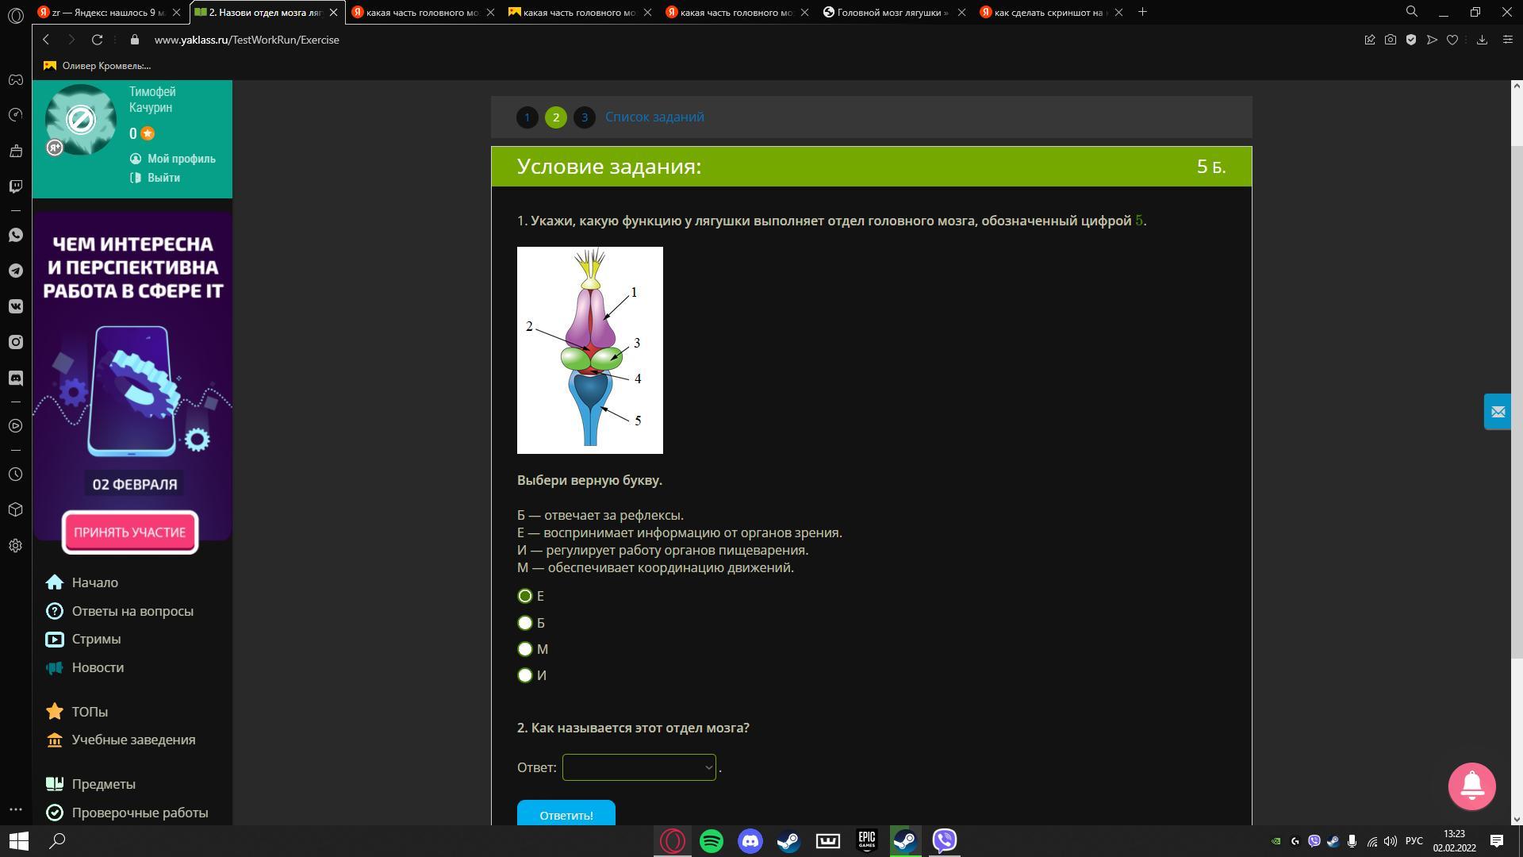Open Opera easy setup menu icon

(x=1507, y=40)
